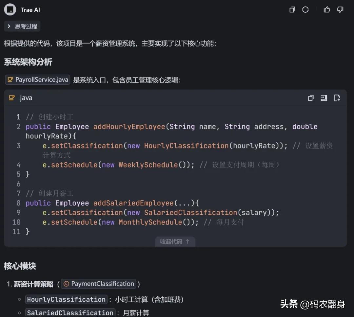
Task: Click line number 2 in the code
Action: click(x=18, y=127)
